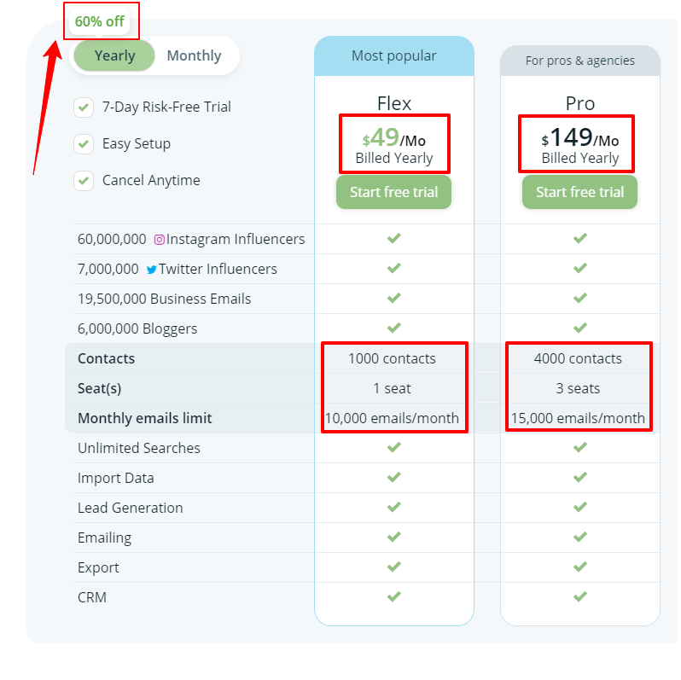Click Pro checkmark for Bloggers row

pyautogui.click(x=580, y=328)
